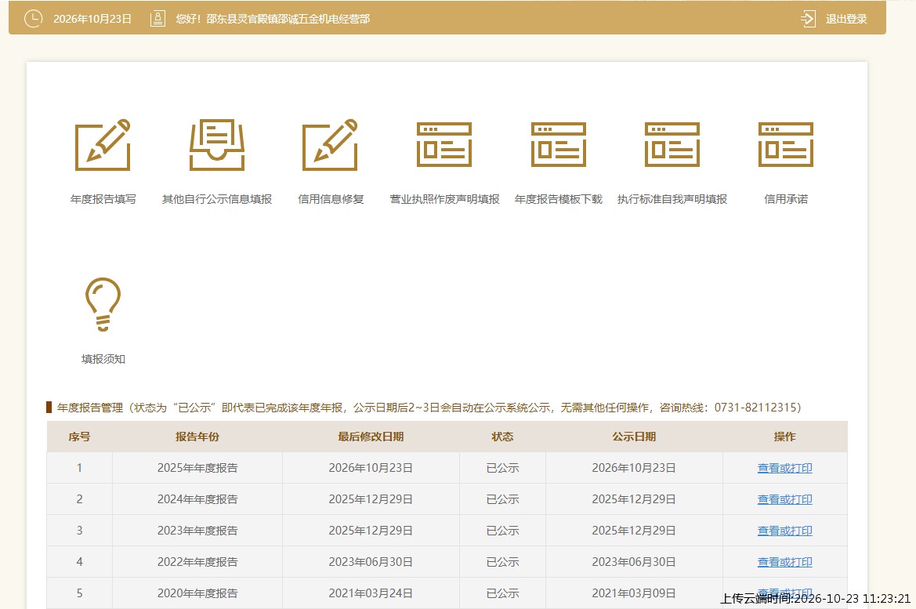Click the user profile icon in header

157,19
